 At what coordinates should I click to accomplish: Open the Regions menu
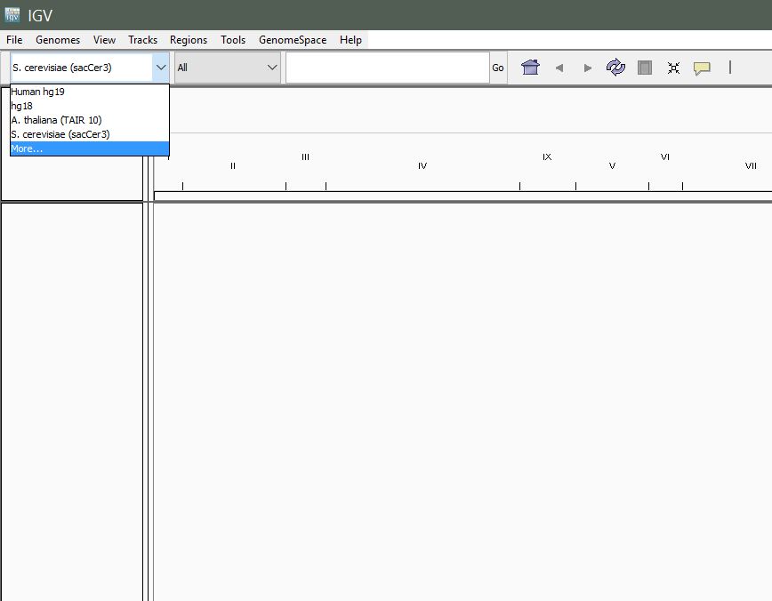coord(188,40)
